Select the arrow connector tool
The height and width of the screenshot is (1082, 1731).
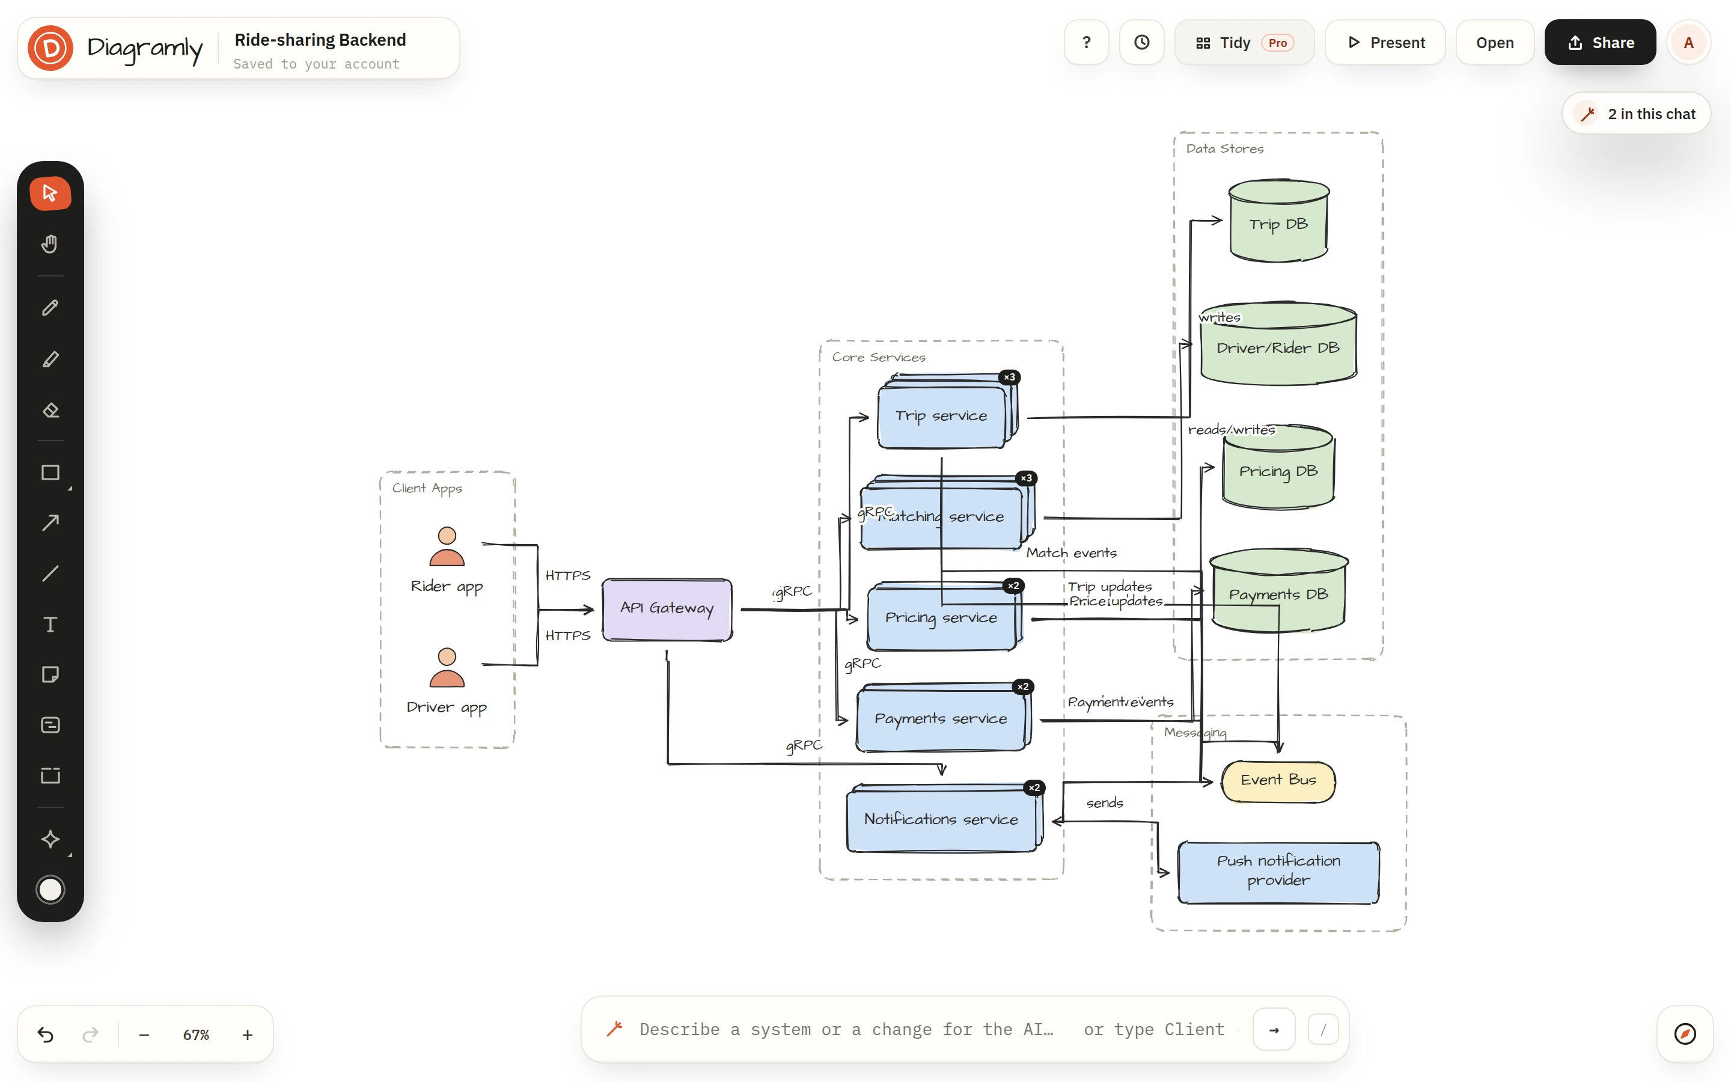click(x=50, y=523)
